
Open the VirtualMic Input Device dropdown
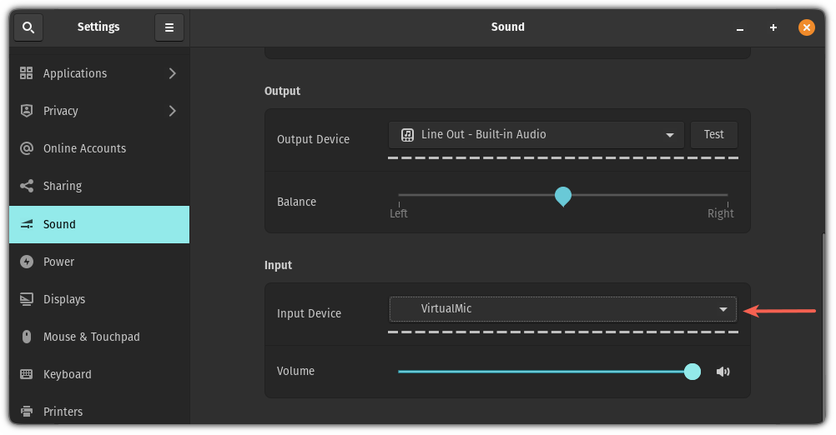(562, 309)
